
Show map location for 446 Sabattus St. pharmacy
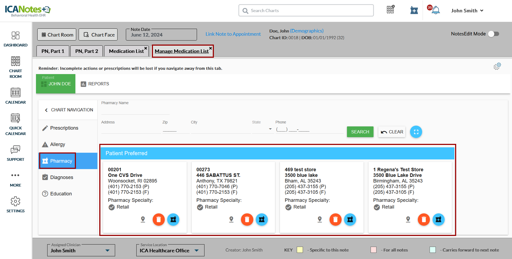point(231,220)
